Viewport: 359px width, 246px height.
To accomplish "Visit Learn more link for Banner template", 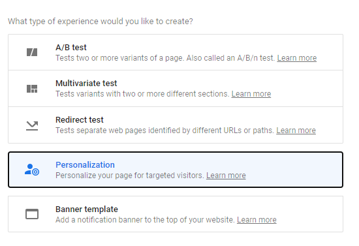I will tap(257, 220).
